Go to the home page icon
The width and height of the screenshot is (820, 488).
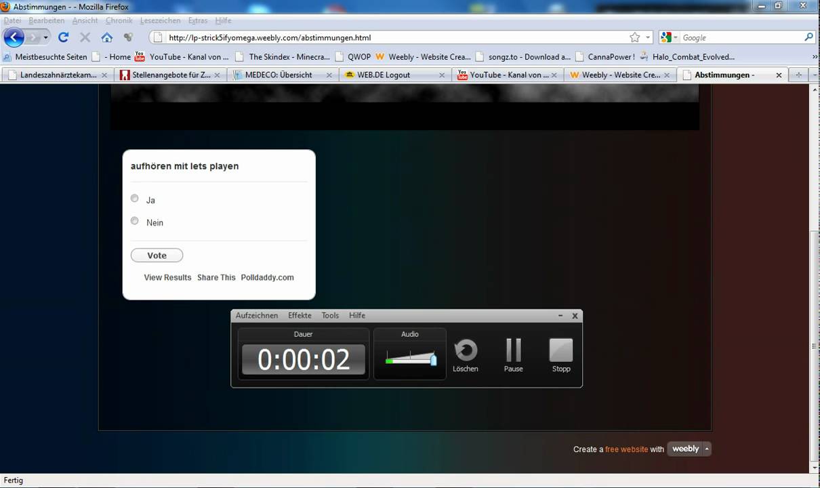(x=107, y=37)
